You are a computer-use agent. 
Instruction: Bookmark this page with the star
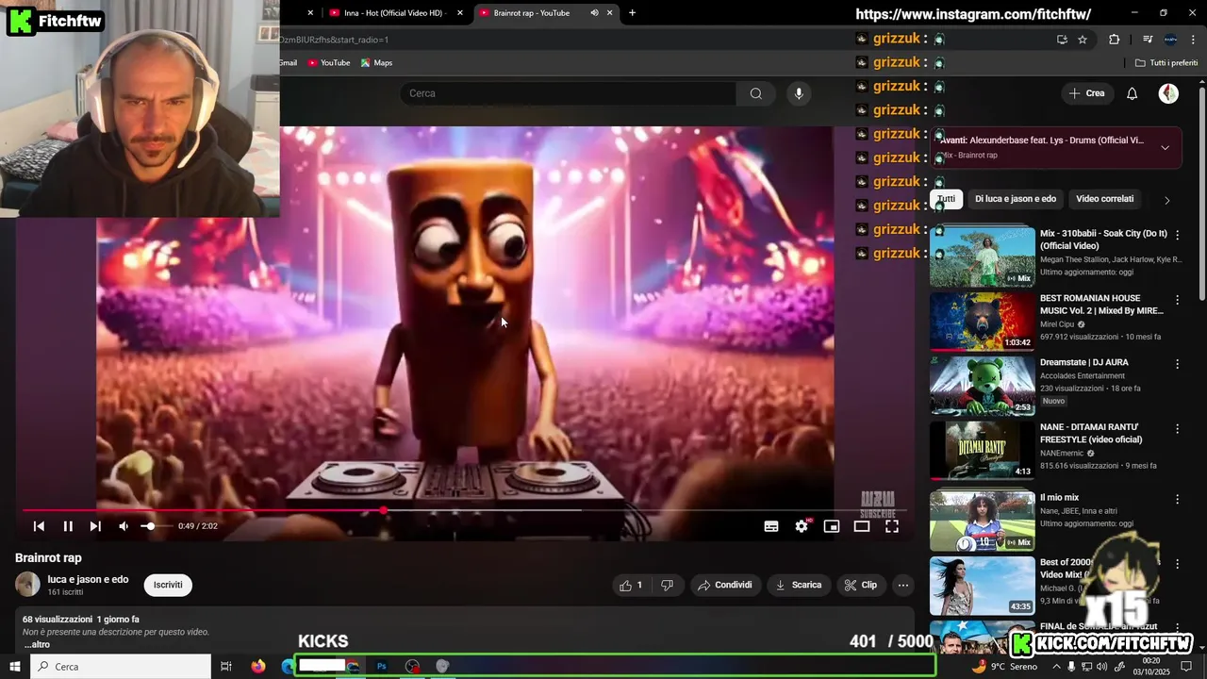coord(1083,40)
